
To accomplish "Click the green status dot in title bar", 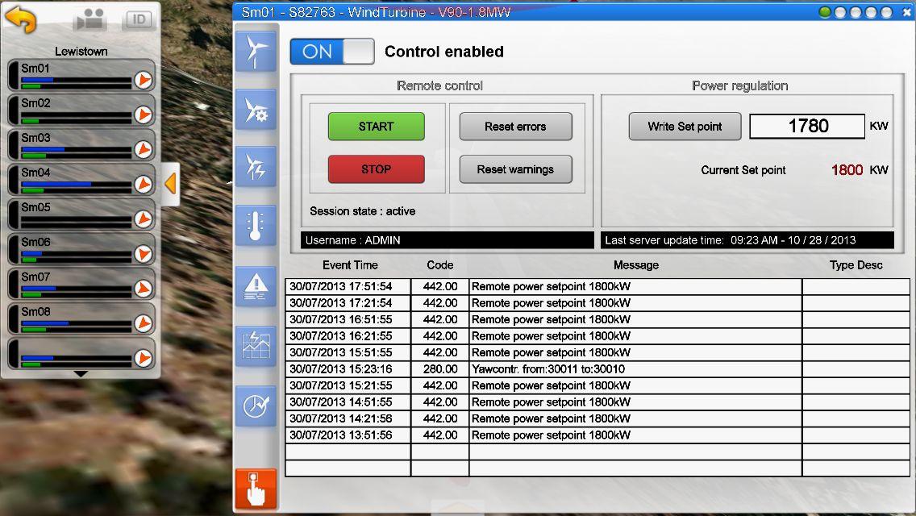I will [825, 12].
